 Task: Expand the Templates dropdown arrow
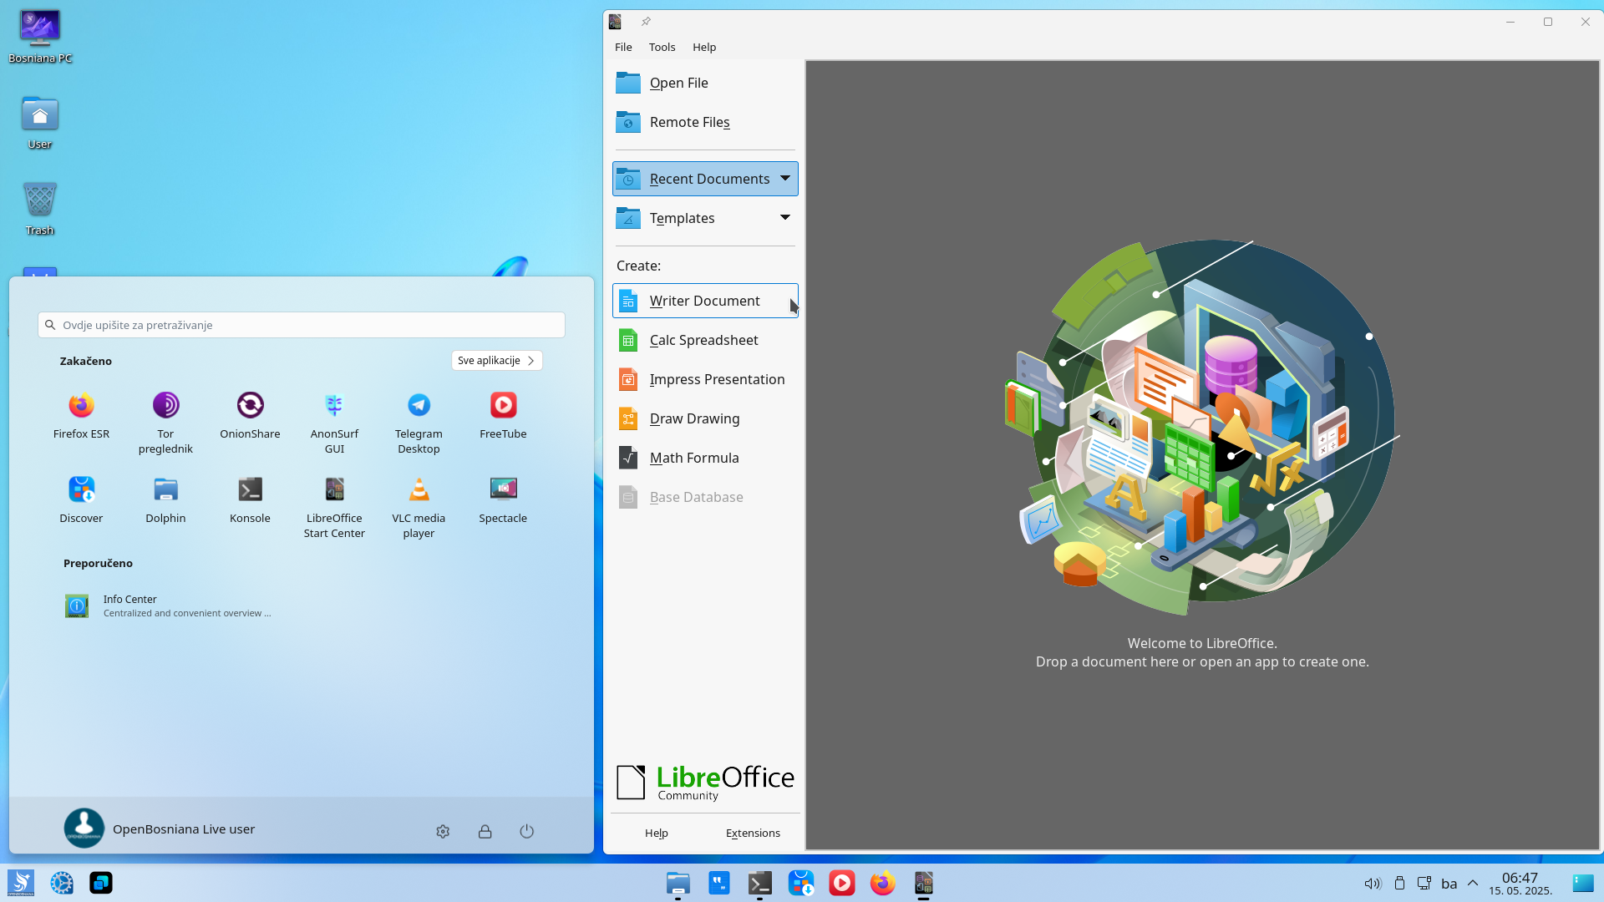[x=785, y=217]
